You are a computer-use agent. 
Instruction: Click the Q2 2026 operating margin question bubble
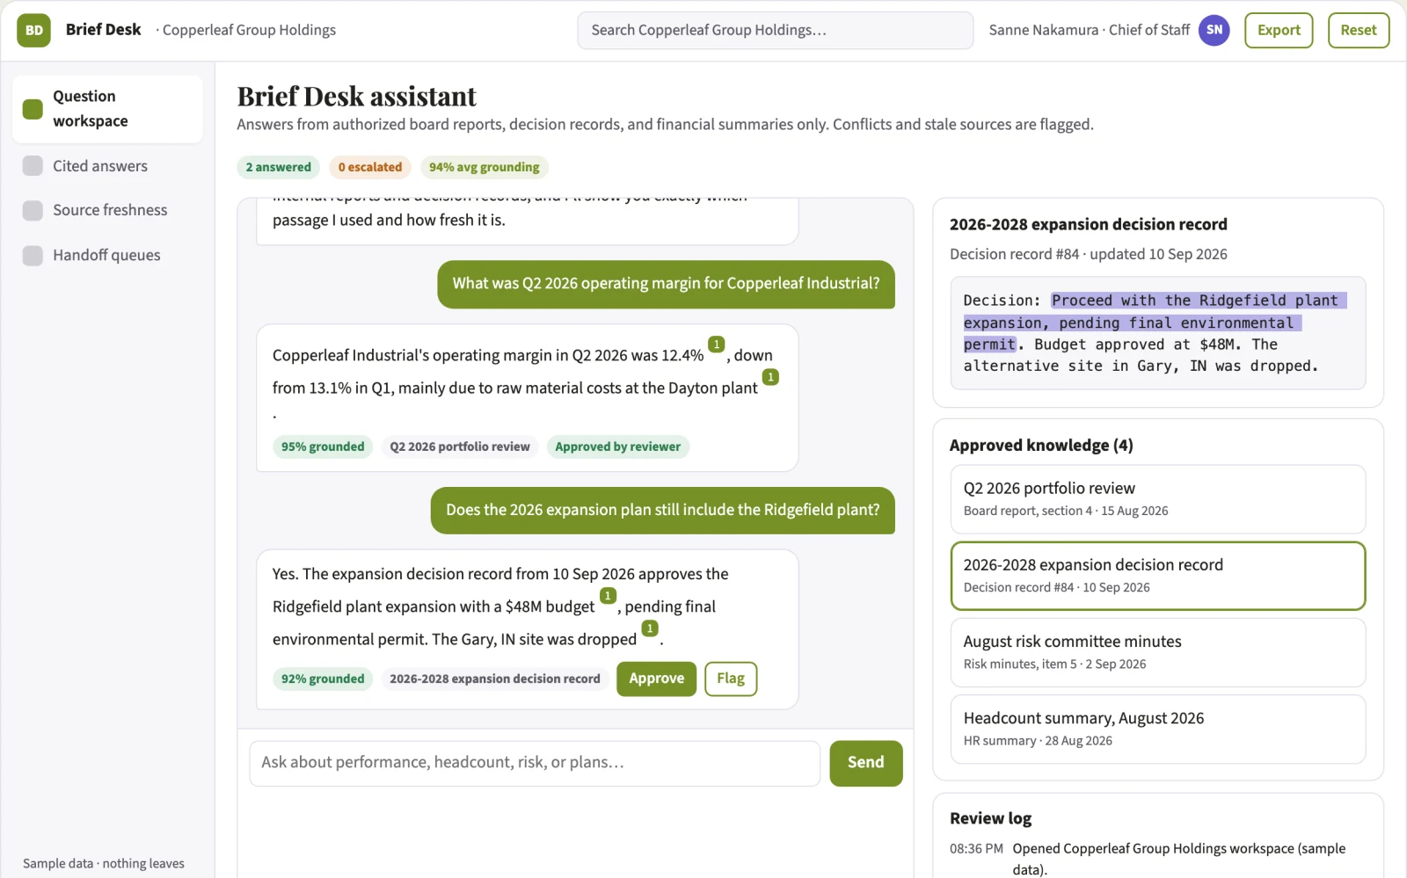pyautogui.click(x=666, y=284)
